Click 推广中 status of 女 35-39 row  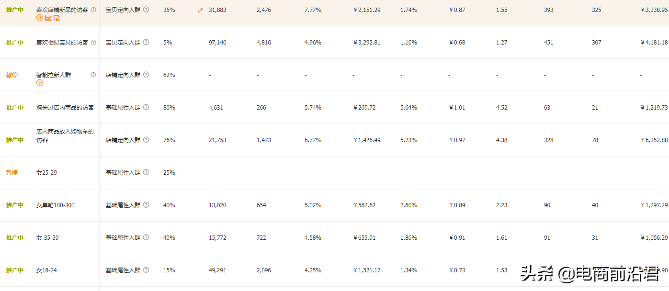[x=15, y=238]
